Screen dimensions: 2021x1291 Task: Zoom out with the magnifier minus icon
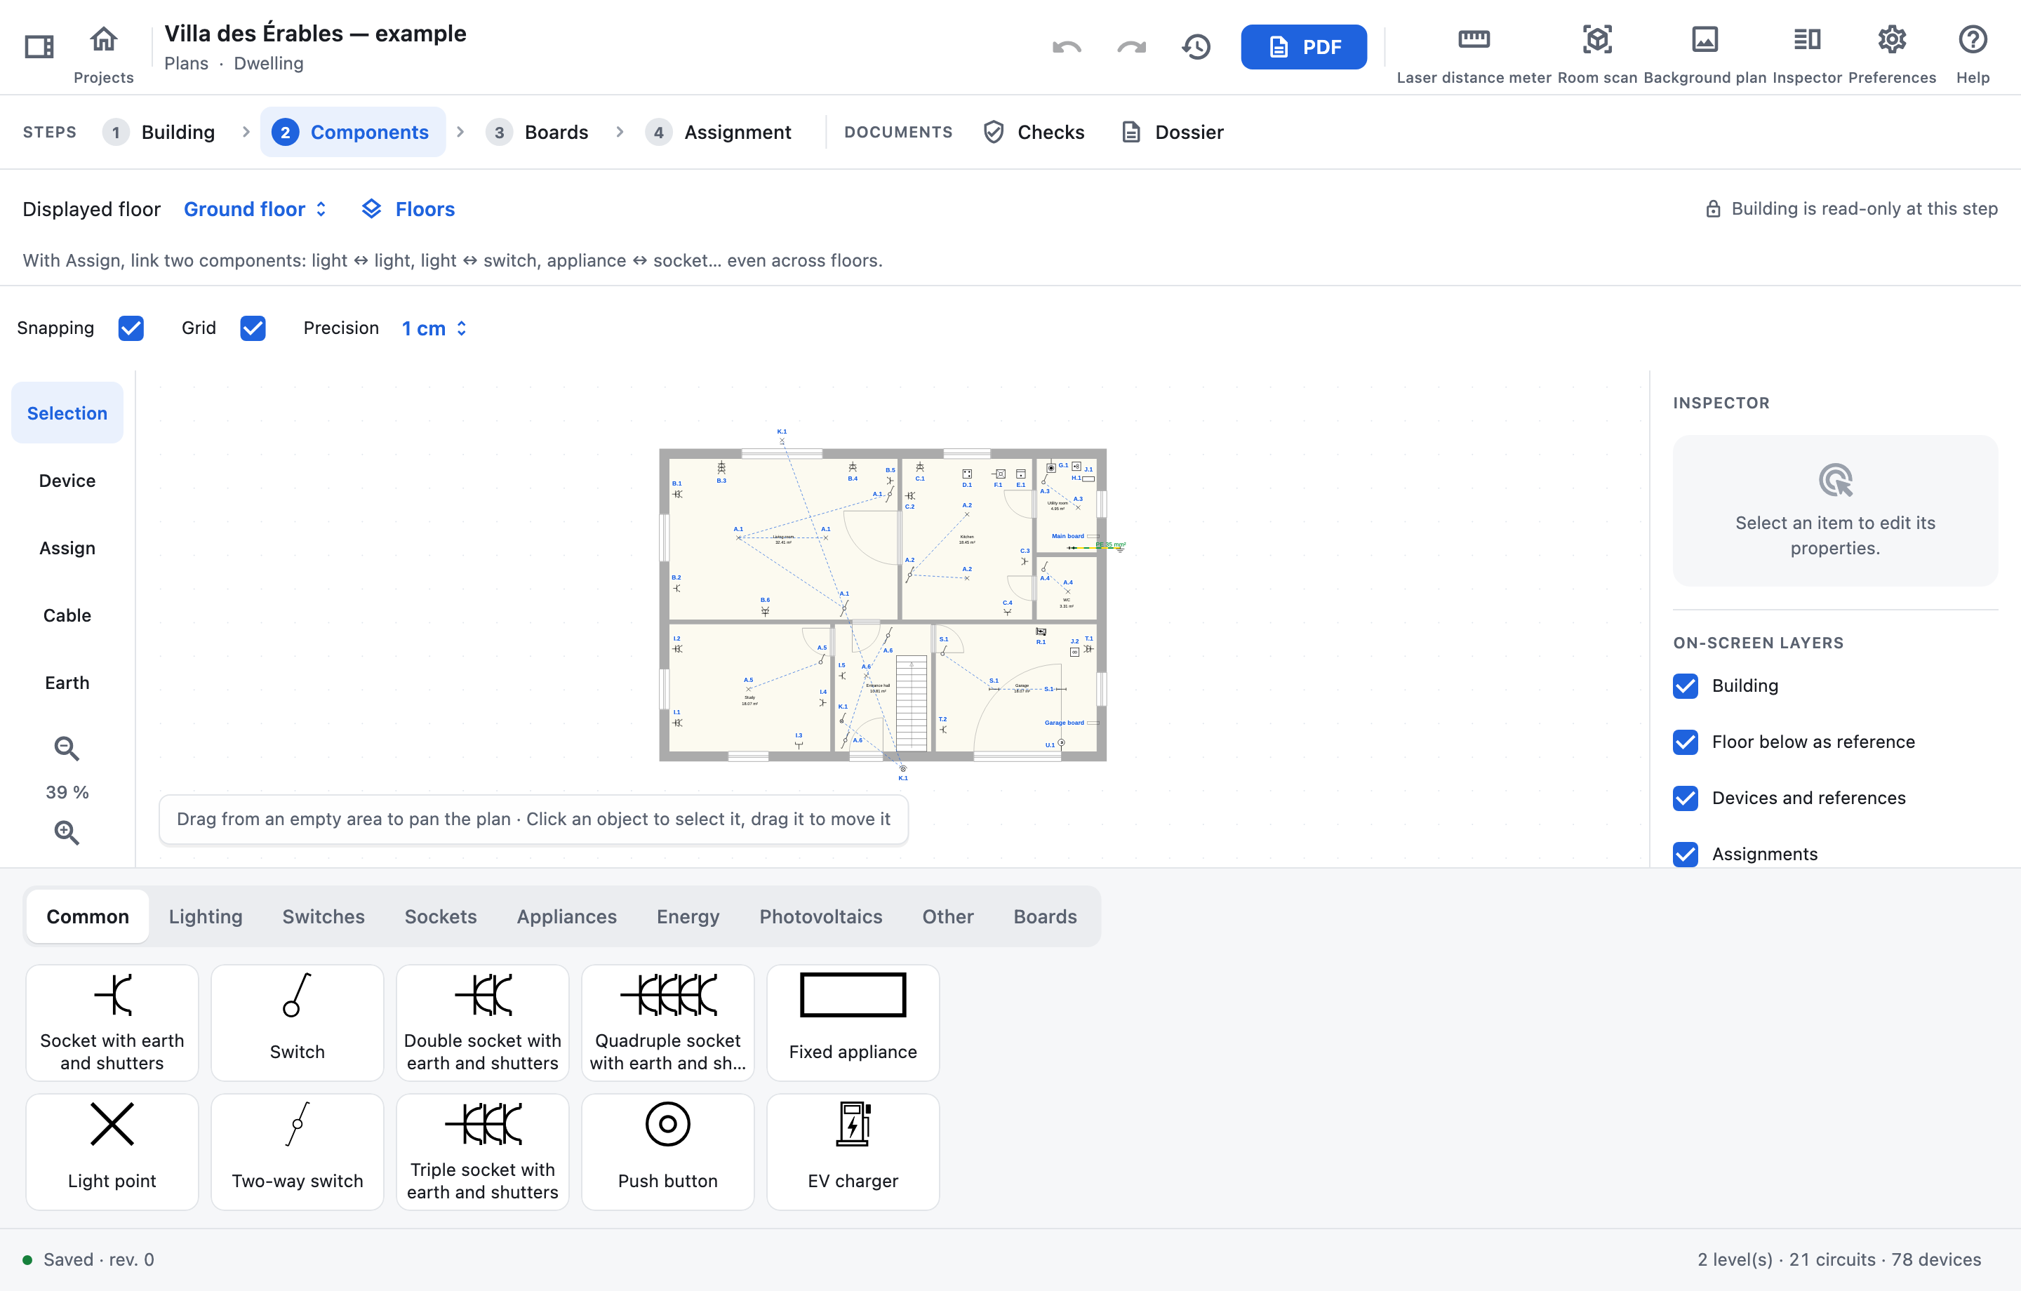[x=67, y=748]
